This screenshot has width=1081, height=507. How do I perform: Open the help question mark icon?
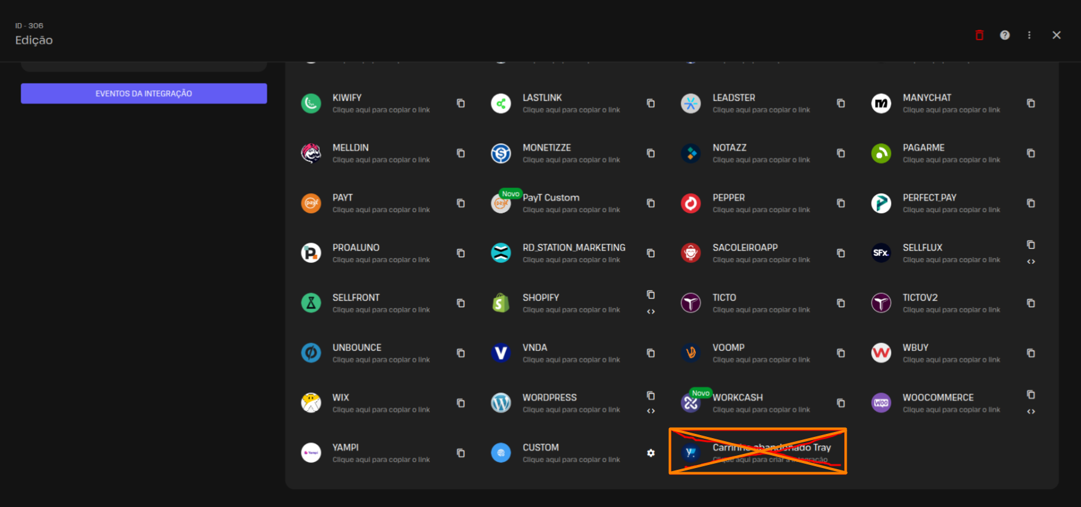pos(1005,35)
